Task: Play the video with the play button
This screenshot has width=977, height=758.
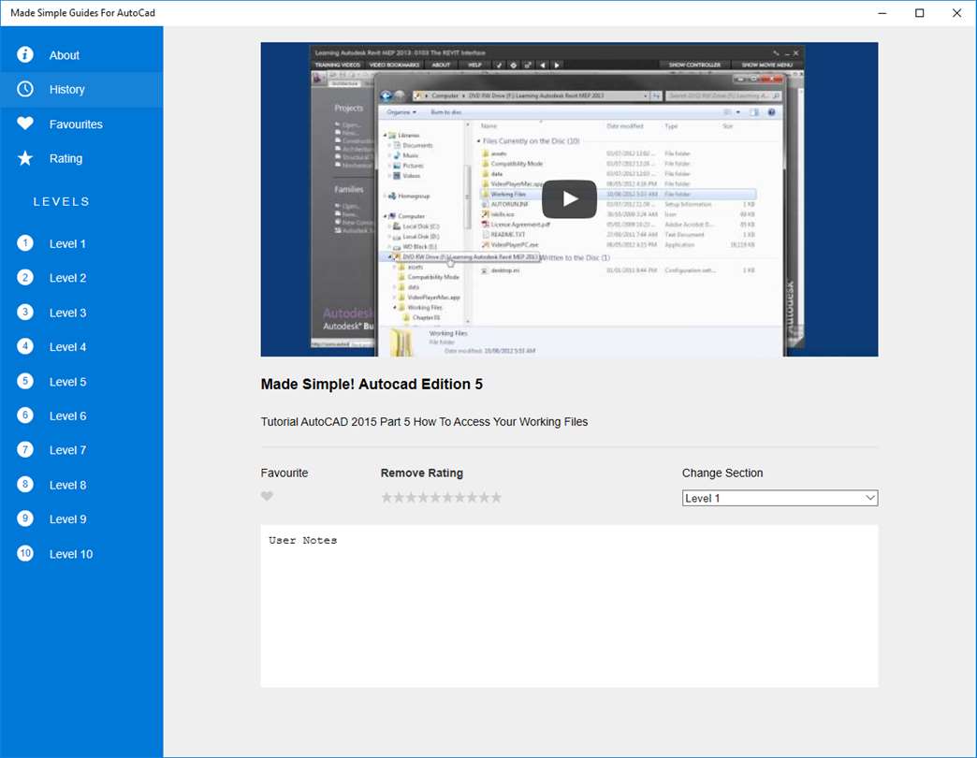Action: (x=569, y=198)
